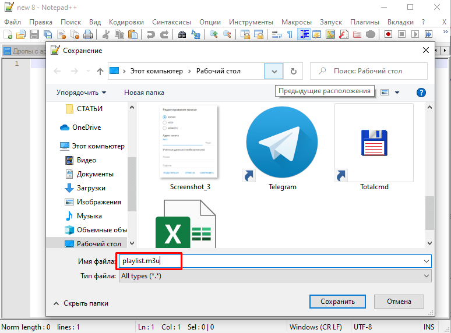Select OneDrive in navigation tree

(86, 127)
